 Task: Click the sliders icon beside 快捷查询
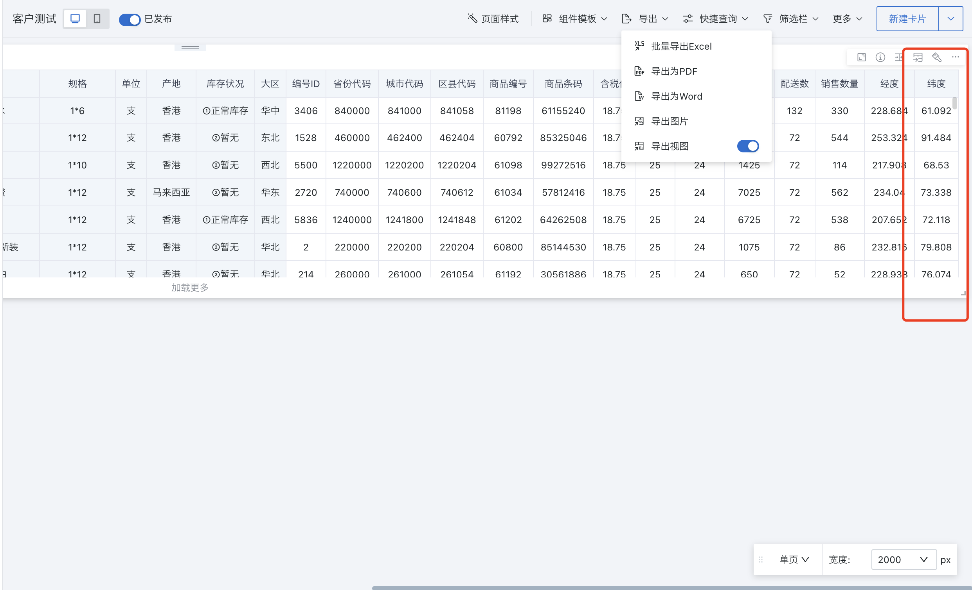click(x=688, y=18)
